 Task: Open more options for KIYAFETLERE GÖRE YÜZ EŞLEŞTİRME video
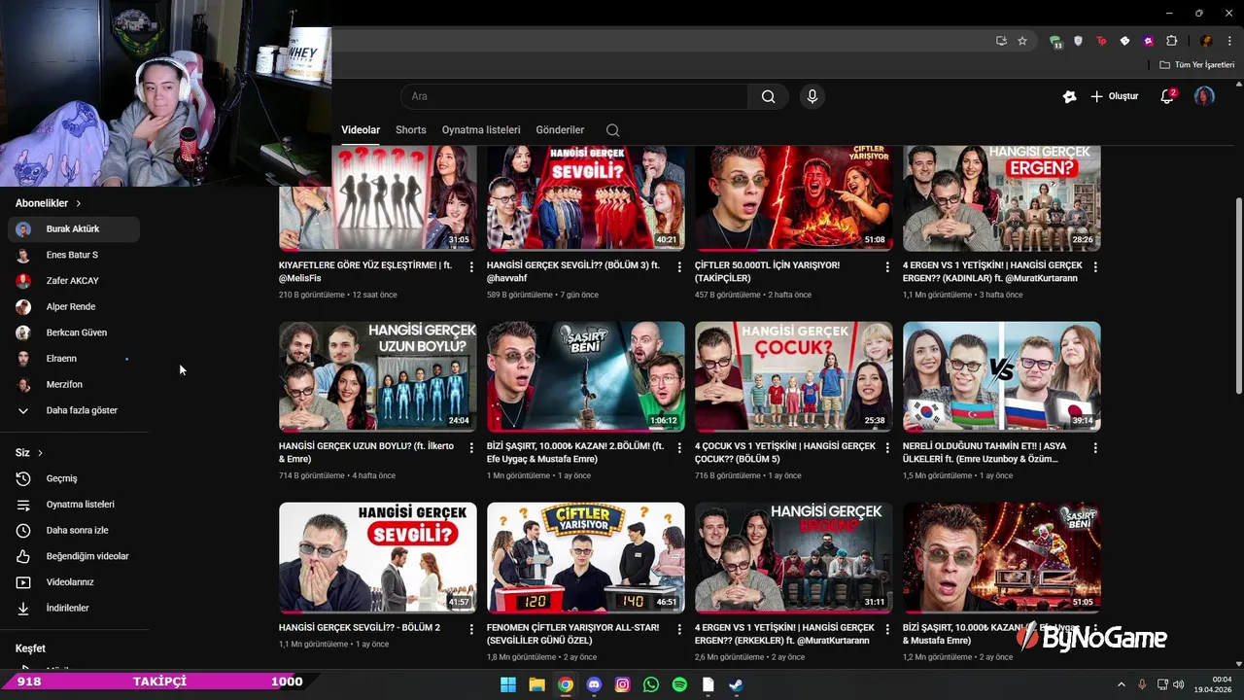point(472,266)
